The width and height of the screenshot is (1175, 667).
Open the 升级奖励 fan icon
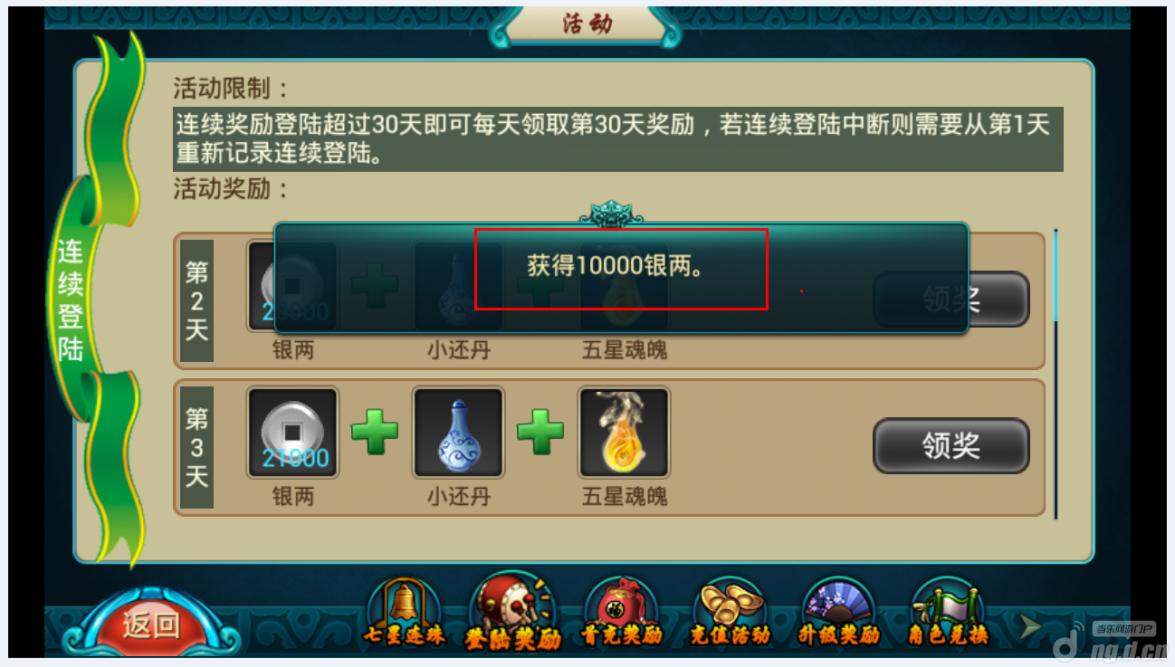pyautogui.click(x=838, y=613)
